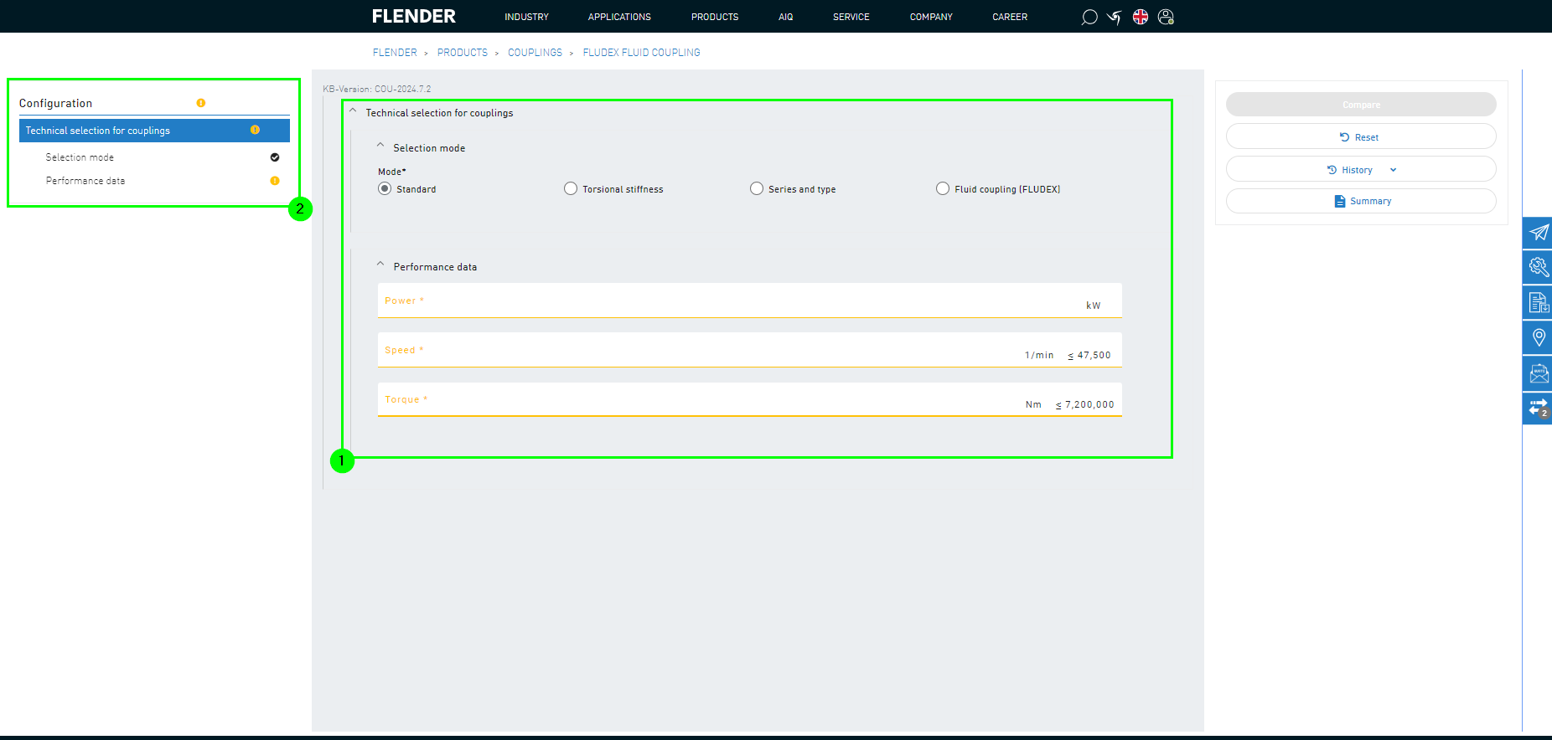Click the Flender arrow logo icon
This screenshot has width=1552, height=740.
[x=1114, y=17]
